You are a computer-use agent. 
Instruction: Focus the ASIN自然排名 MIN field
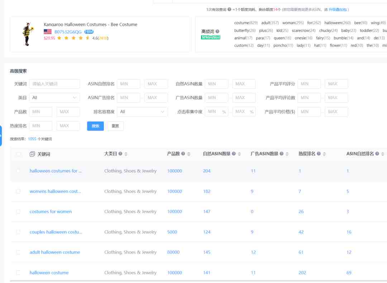[129, 84]
